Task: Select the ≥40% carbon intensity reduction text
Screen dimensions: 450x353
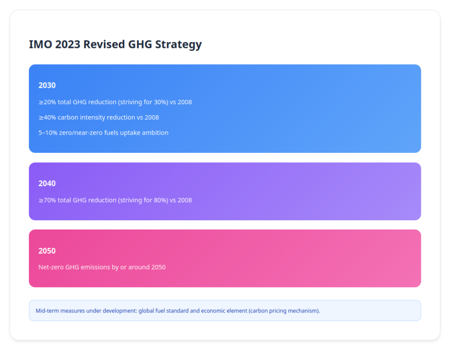Action: [98, 117]
